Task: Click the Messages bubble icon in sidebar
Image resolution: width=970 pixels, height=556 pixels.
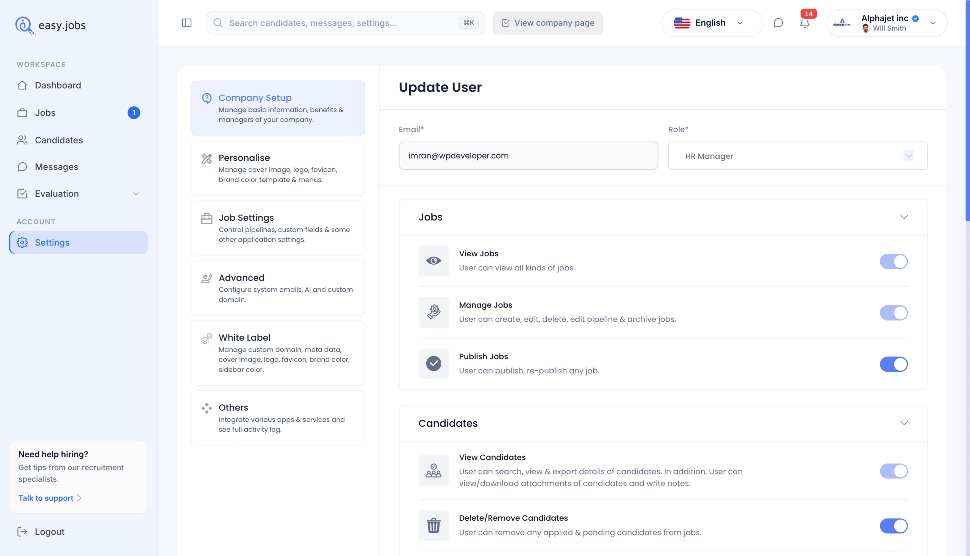Action: pyautogui.click(x=22, y=167)
